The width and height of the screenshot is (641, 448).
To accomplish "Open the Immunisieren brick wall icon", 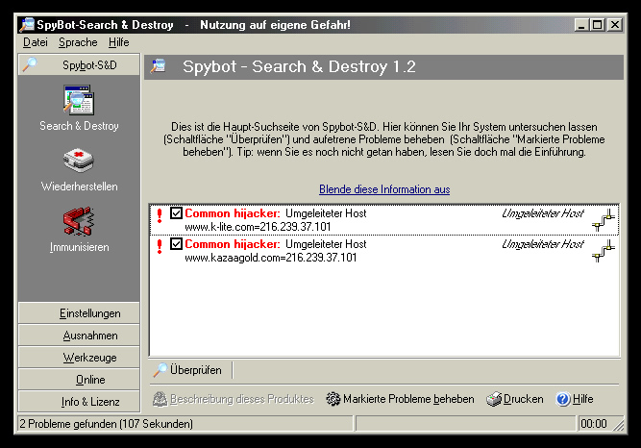I will pyautogui.click(x=79, y=221).
